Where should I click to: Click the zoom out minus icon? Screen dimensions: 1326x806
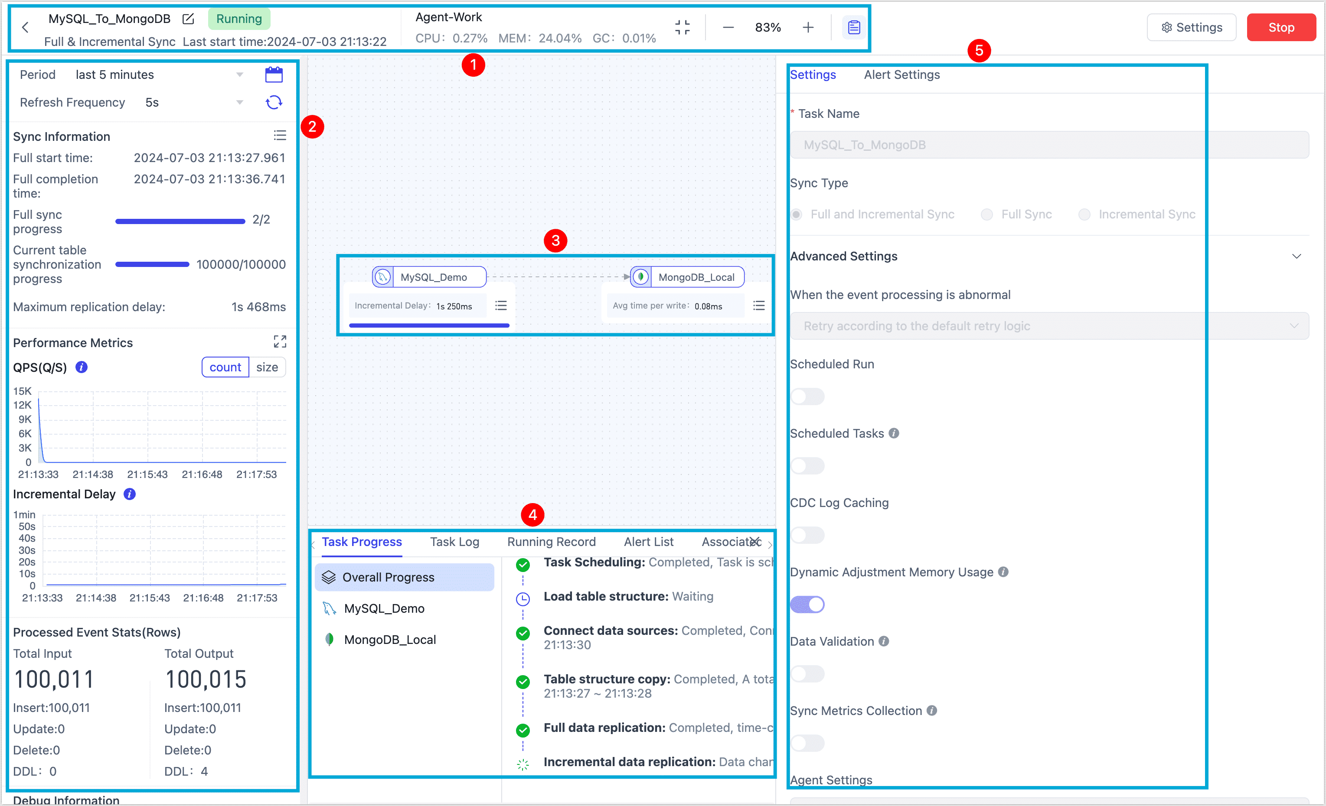(728, 27)
